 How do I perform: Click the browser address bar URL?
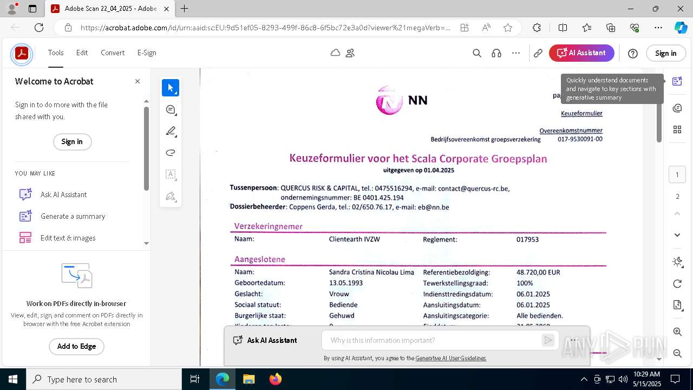265,28
